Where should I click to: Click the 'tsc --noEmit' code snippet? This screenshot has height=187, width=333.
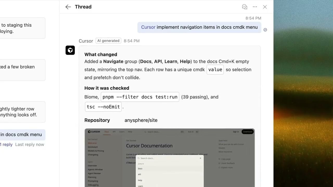pyautogui.click(x=103, y=107)
